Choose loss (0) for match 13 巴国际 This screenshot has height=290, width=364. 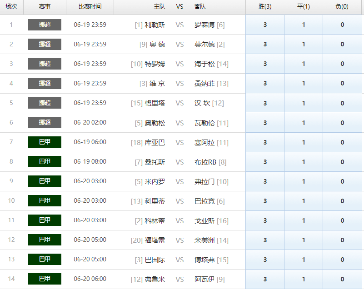point(342,260)
